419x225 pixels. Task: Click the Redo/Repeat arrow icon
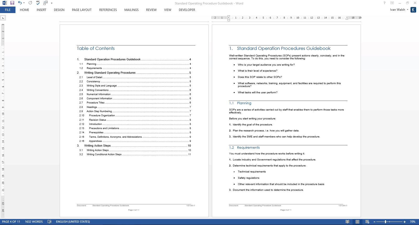point(30,3)
